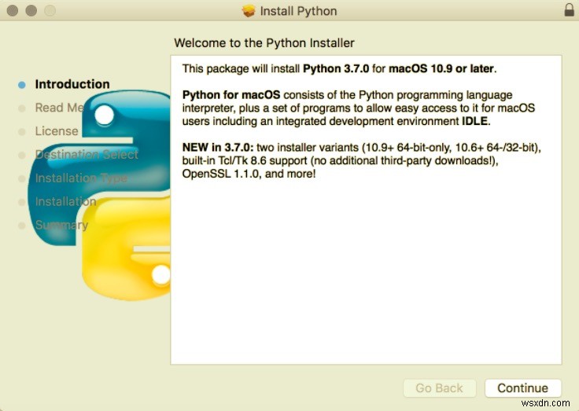579x411 pixels.
Task: Select the Introduction step in the sidebar
Action: [x=72, y=84]
